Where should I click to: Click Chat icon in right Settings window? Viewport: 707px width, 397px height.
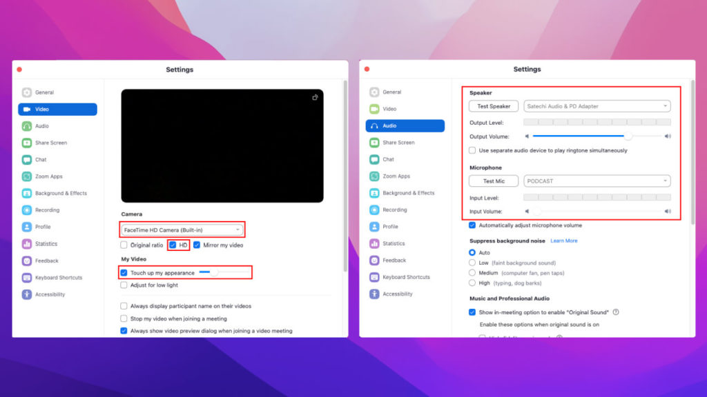[x=374, y=159]
